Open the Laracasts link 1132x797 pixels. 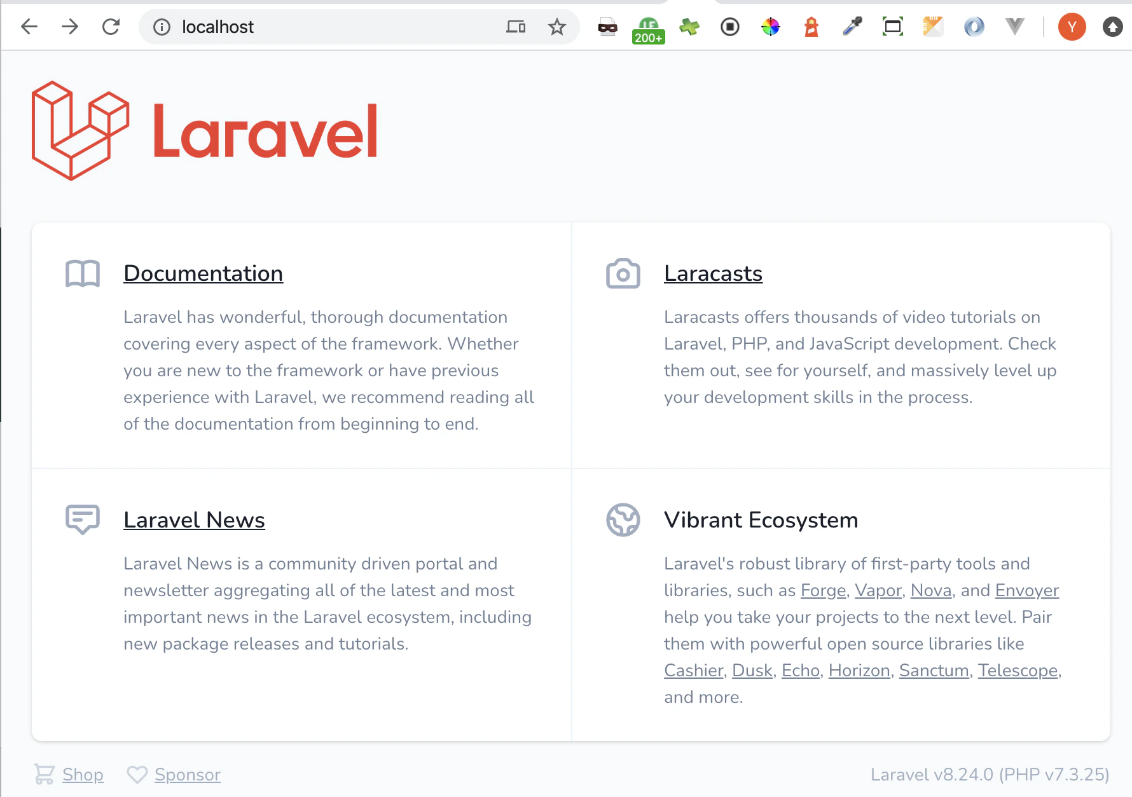[x=714, y=273]
